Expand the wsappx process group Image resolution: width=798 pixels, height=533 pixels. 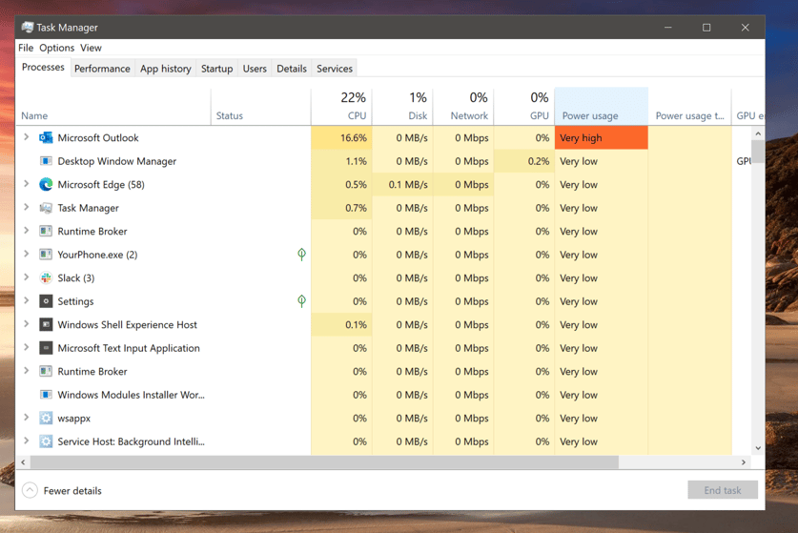[27, 418]
